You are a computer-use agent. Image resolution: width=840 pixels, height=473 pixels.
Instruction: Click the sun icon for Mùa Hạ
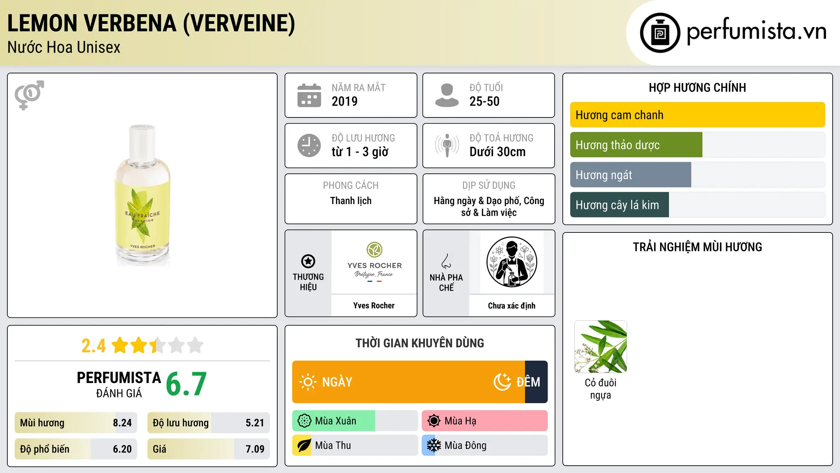pos(434,421)
